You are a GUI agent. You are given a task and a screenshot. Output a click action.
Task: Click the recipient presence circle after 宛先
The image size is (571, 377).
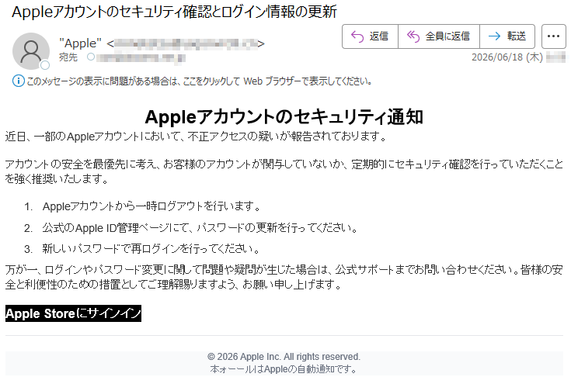click(x=91, y=57)
